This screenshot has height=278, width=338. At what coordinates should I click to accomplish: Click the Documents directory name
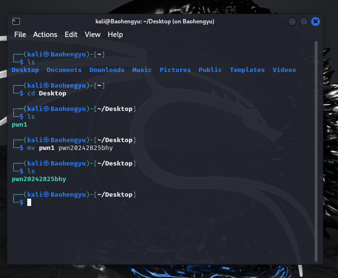click(x=64, y=70)
